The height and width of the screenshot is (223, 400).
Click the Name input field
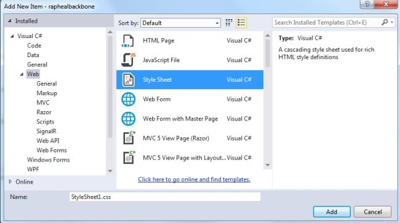tap(165, 197)
